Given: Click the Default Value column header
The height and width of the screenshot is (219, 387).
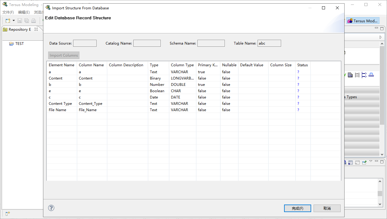Looking at the screenshot, I should pos(253,65).
